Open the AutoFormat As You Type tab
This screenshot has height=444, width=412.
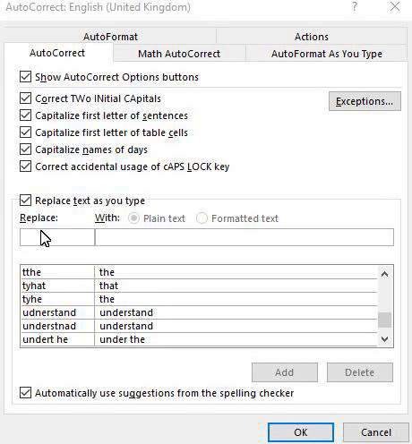click(x=327, y=54)
